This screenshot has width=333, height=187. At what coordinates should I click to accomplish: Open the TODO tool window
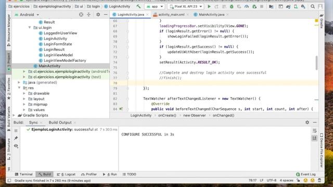[x=130, y=175]
